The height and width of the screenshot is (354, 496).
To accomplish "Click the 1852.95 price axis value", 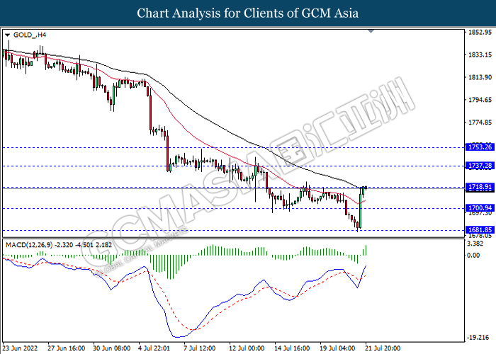I will coord(480,33).
